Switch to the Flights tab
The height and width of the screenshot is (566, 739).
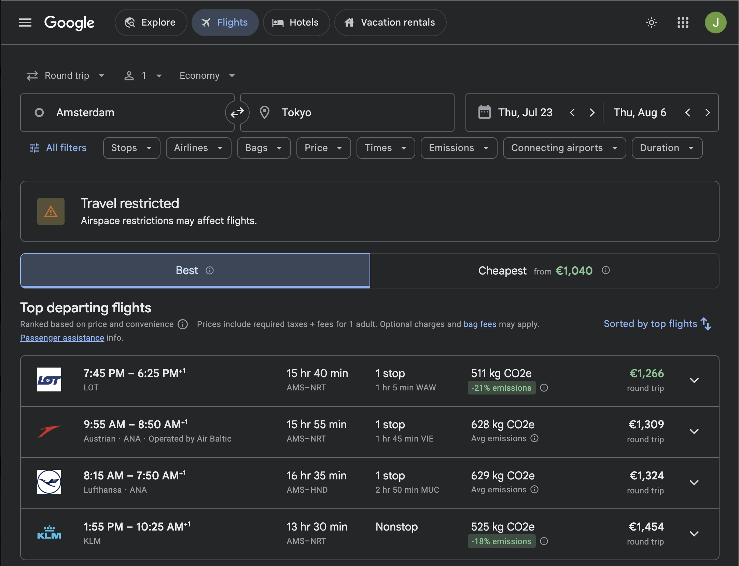coord(225,23)
